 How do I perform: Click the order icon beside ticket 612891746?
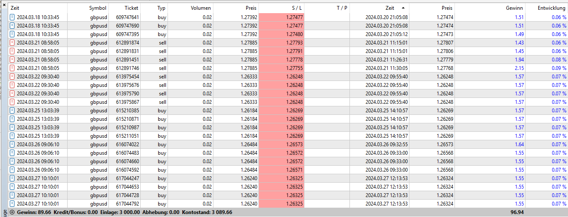(12, 68)
